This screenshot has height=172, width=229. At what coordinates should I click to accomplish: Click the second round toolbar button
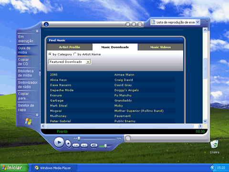[134, 24]
